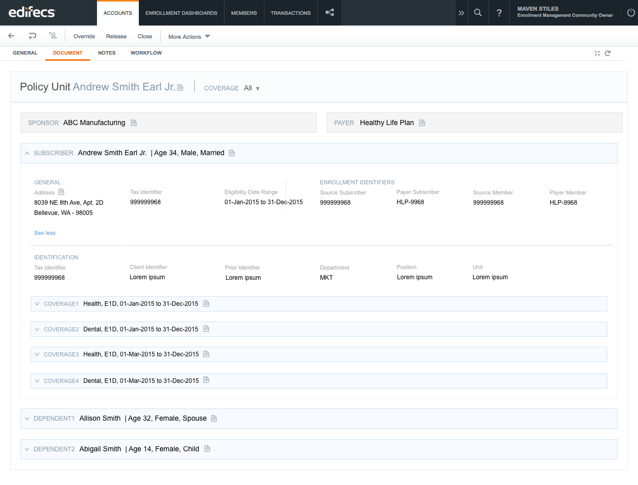Click the note icon beside Address label
Screen dimensions: 638x485
61,192
